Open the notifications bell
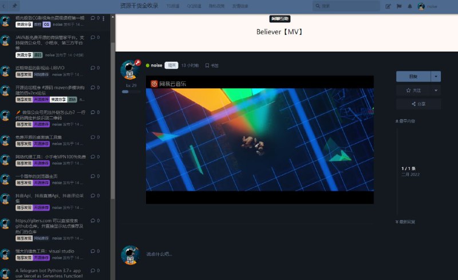The image size is (458, 280). point(410,6)
